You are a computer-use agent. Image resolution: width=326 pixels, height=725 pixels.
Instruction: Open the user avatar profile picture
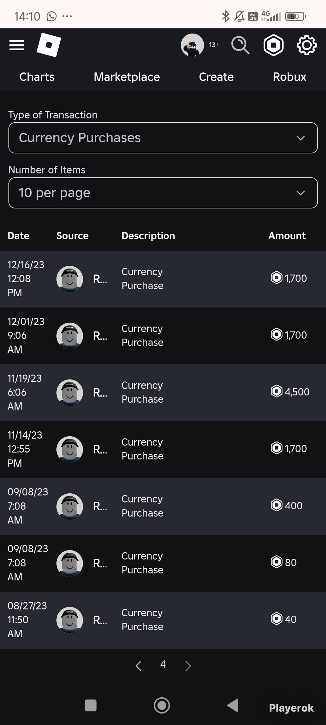pyautogui.click(x=192, y=45)
